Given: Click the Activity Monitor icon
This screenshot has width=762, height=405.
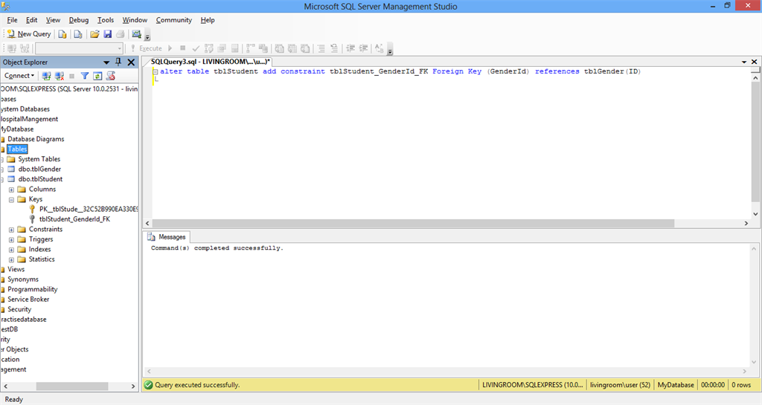Looking at the screenshot, I should (137, 34).
